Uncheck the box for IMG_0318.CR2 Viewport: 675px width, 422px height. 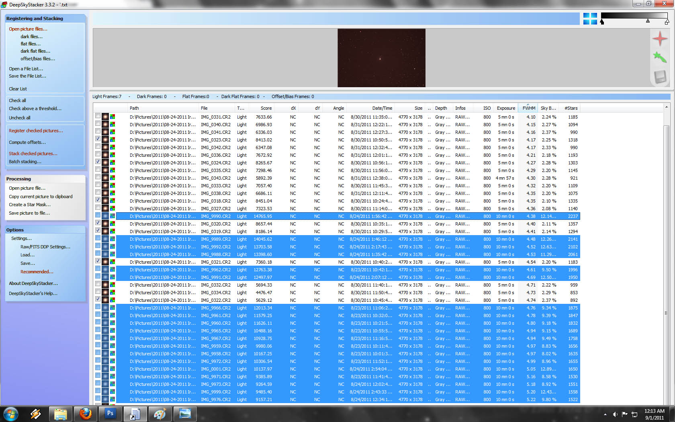(x=98, y=200)
